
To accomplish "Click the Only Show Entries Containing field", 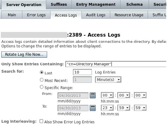I will [116, 64].
